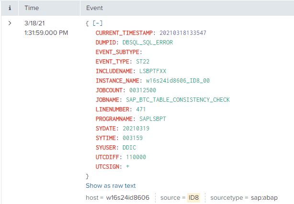Click the JOBCOUNT value 00312500
The height and width of the screenshot is (204, 294).
pos(143,90)
